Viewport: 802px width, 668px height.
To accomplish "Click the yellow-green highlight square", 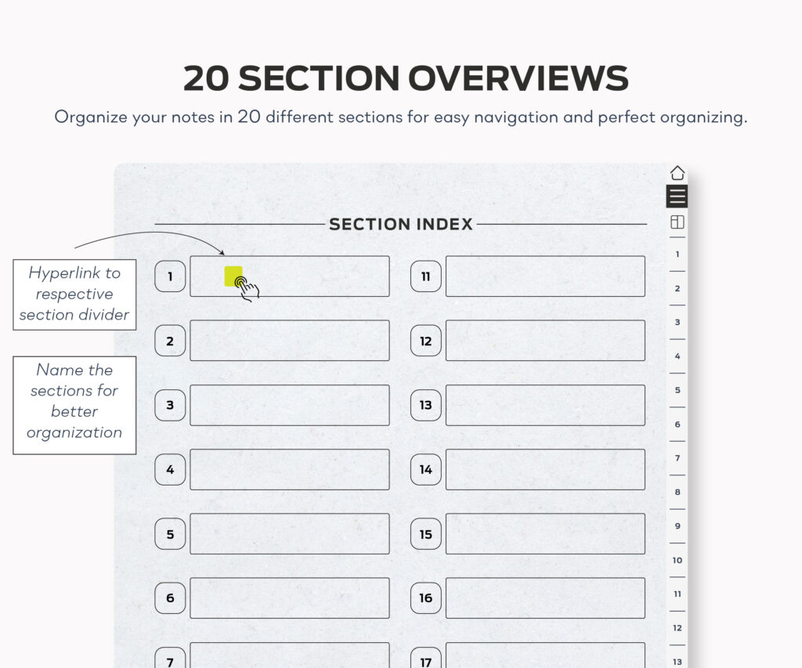I will click(233, 276).
